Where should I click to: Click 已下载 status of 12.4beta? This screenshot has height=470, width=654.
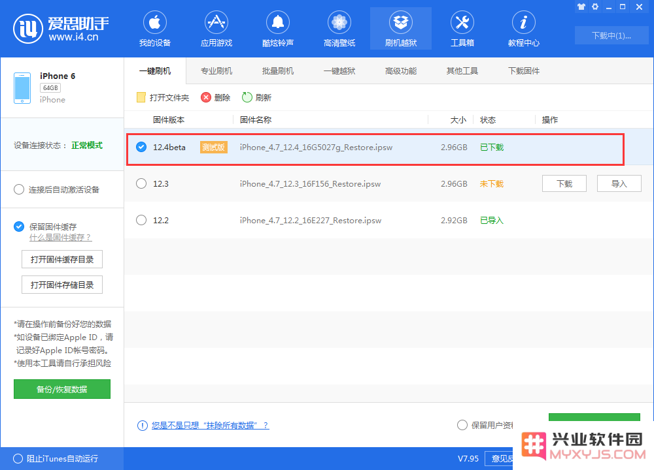click(492, 147)
